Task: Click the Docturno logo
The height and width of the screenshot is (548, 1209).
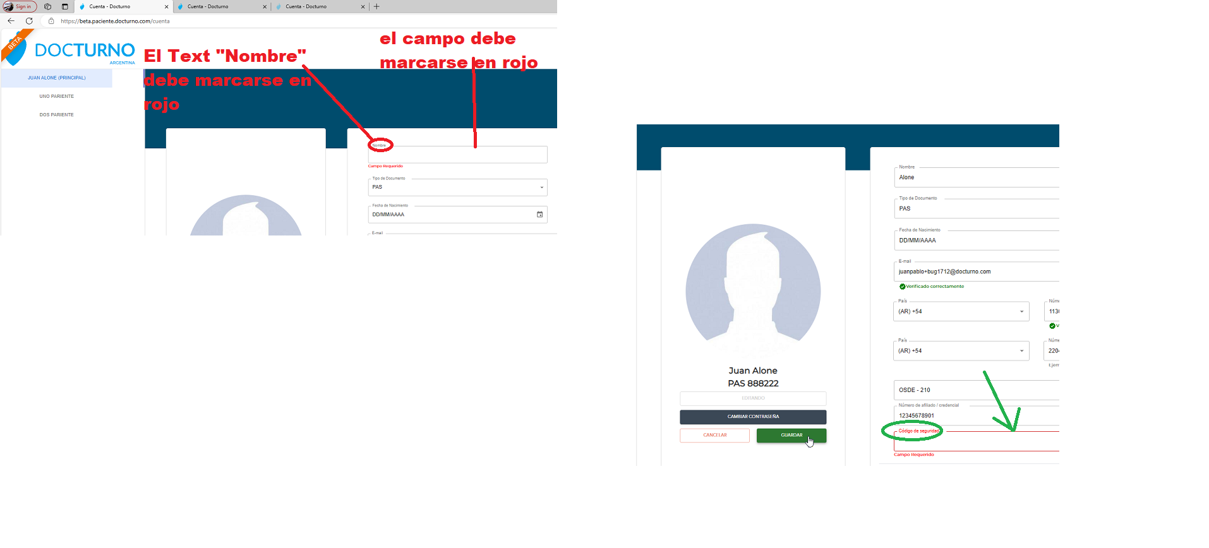Action: coord(69,49)
